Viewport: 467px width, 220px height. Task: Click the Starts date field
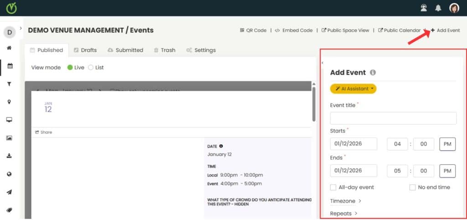click(x=353, y=144)
